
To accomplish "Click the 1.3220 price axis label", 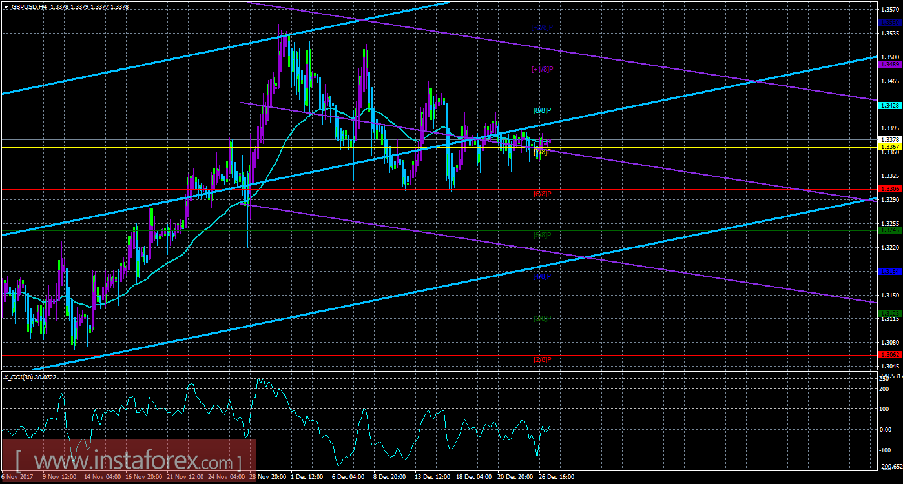I will coord(889,247).
